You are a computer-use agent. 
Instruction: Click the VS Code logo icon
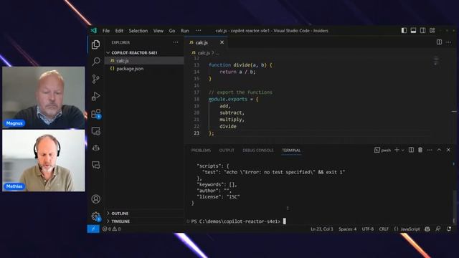[94, 30]
